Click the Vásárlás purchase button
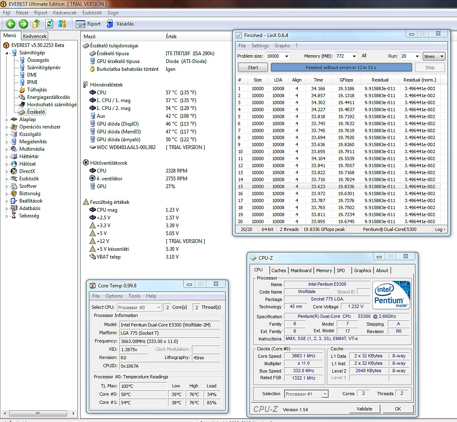 tap(120, 24)
